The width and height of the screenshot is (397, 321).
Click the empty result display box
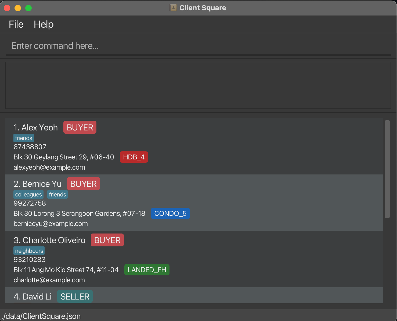click(198, 85)
